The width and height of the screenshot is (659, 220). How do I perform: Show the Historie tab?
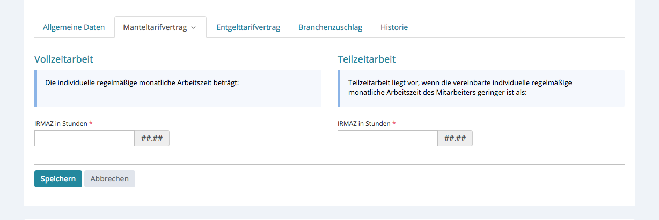point(394,27)
